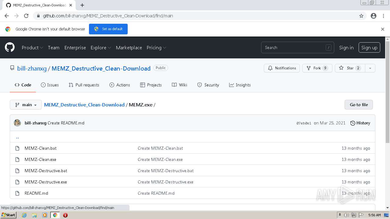
Task: Click the volume icon in system tray
Action: tap(346, 215)
